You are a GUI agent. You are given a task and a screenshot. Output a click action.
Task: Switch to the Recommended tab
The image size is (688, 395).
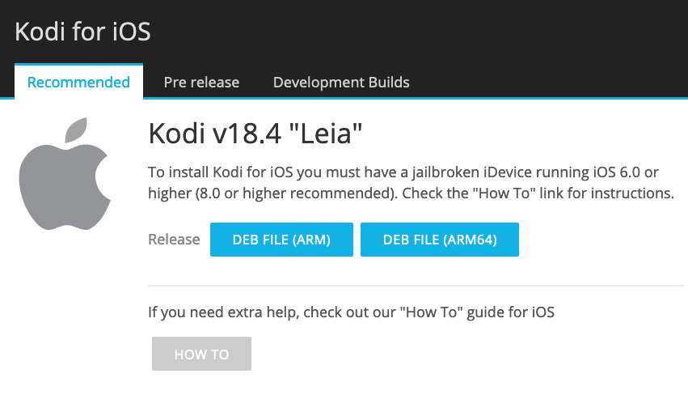[x=78, y=83]
